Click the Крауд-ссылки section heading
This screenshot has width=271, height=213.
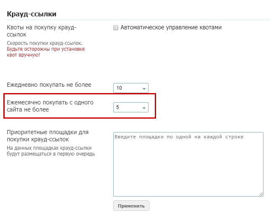point(31,14)
